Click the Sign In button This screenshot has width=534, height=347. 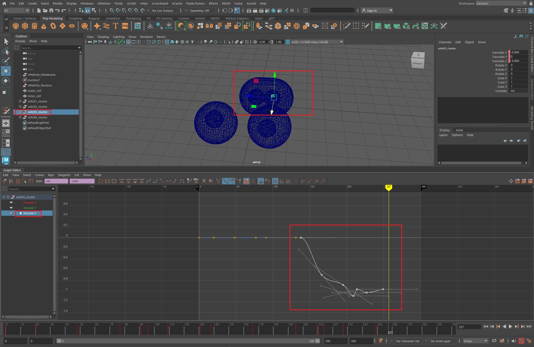[x=372, y=10]
